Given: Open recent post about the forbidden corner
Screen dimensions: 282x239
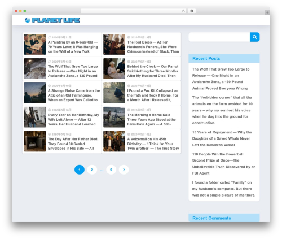Looking at the screenshot, I should (222, 110).
